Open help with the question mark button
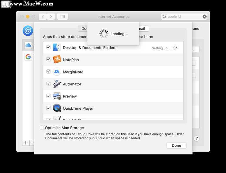 point(197,139)
